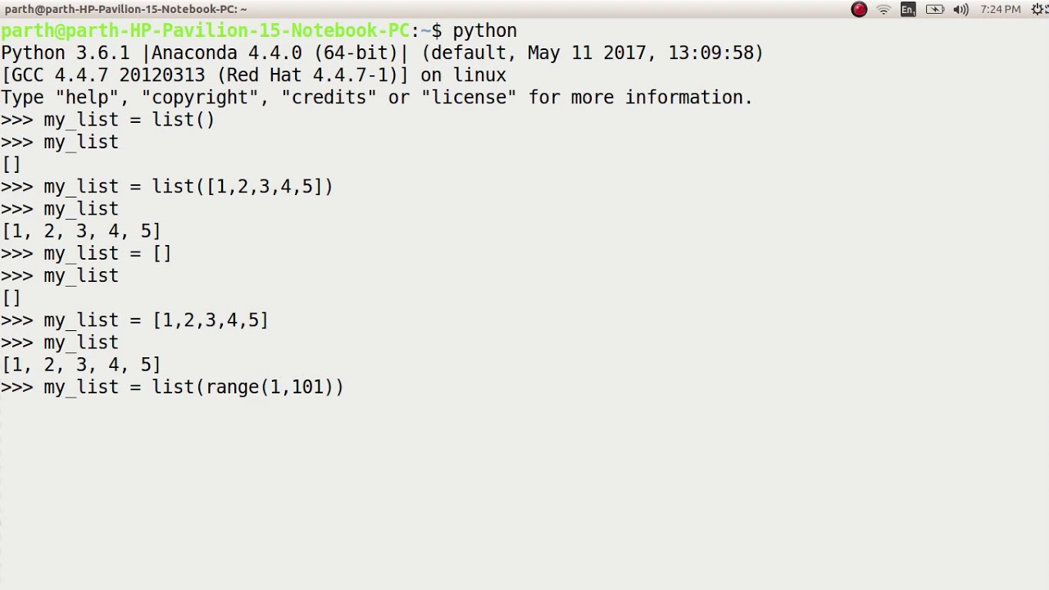Open the Wi-Fi network menu
The width and height of the screenshot is (1049, 590).
[883, 10]
